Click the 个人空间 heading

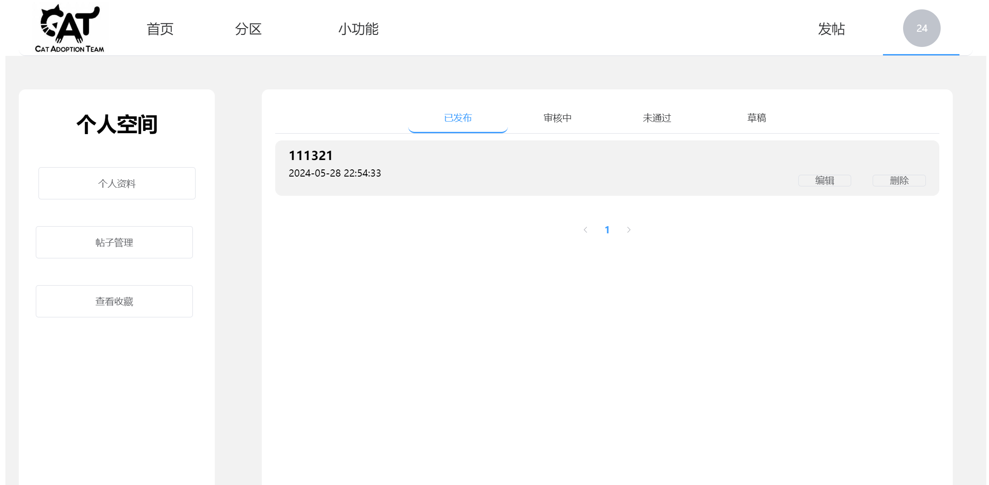pyautogui.click(x=117, y=124)
